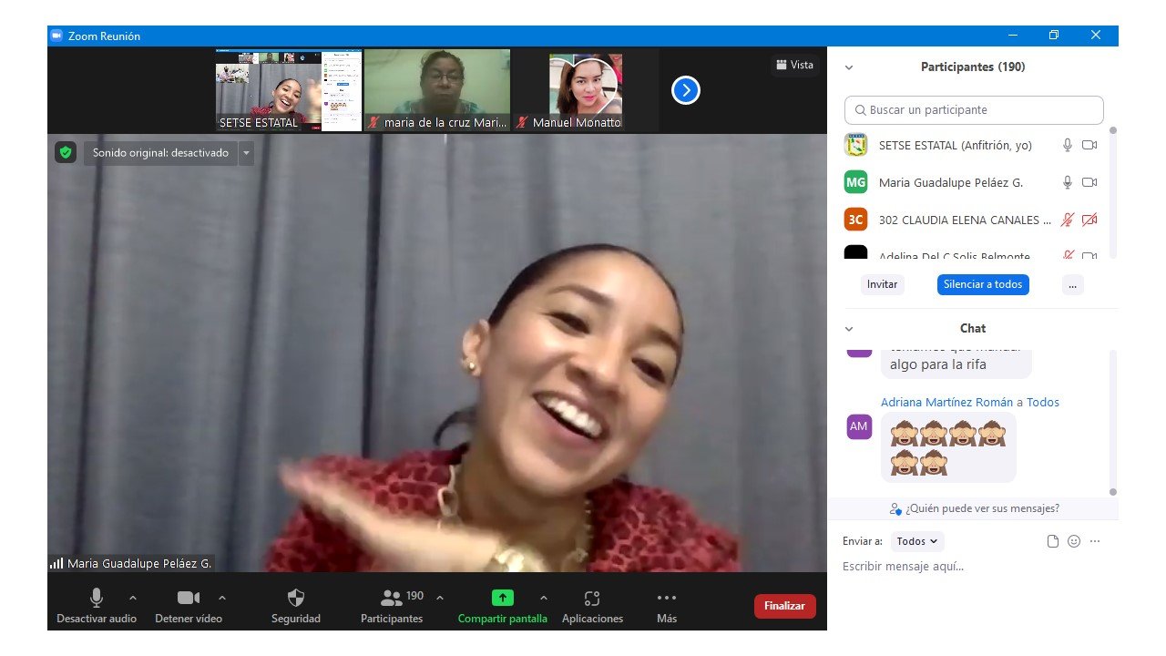Expand arrow beside Participantes toolbar button

click(440, 598)
